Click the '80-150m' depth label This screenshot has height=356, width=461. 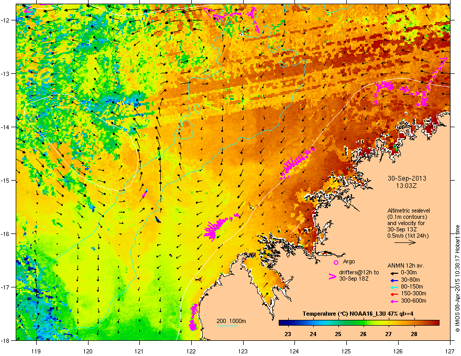click(412, 286)
